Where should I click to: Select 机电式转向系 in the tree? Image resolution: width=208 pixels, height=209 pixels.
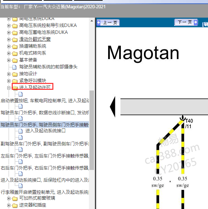(33, 53)
